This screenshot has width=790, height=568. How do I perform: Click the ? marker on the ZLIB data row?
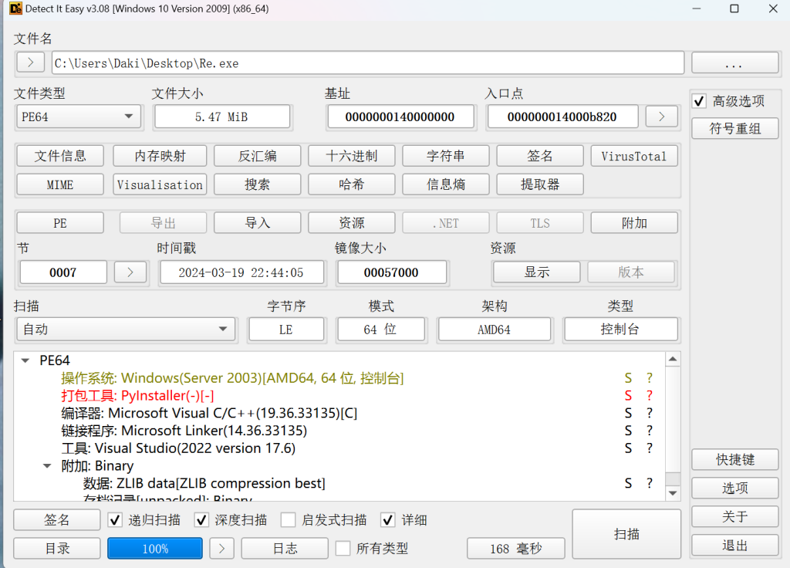click(650, 484)
